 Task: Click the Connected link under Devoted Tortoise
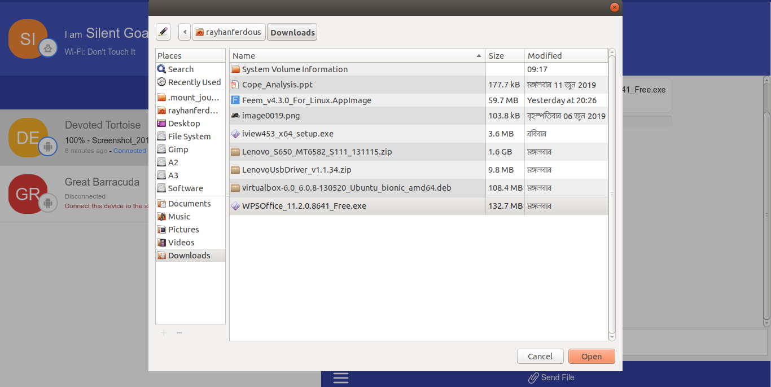tap(130, 151)
